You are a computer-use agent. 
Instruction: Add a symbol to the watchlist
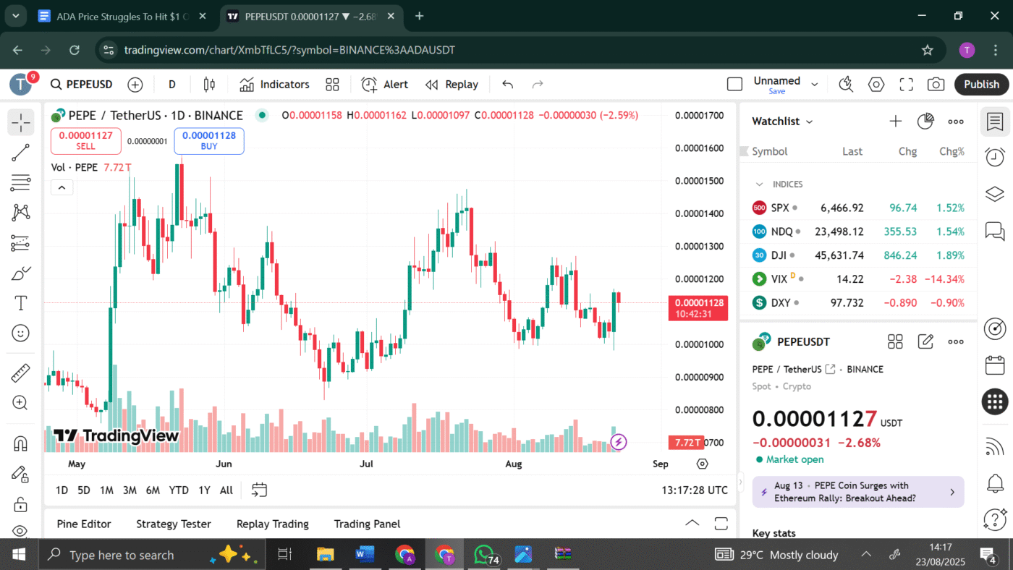click(896, 122)
